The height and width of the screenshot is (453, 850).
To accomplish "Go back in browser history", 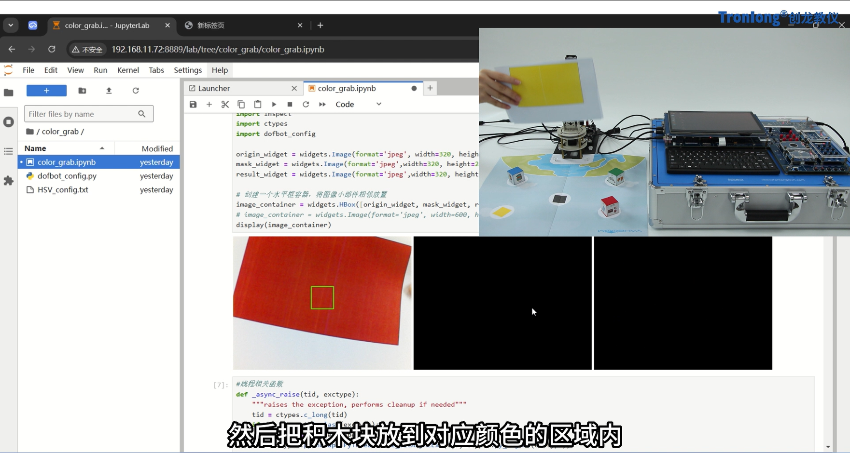I will pos(12,49).
